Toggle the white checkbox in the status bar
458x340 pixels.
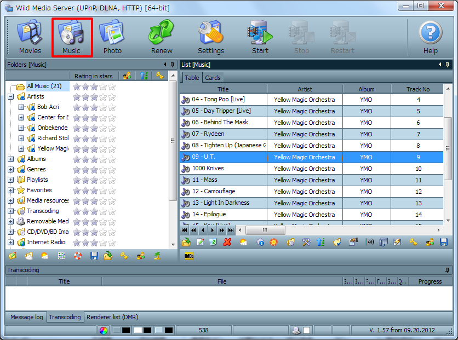click(x=307, y=330)
